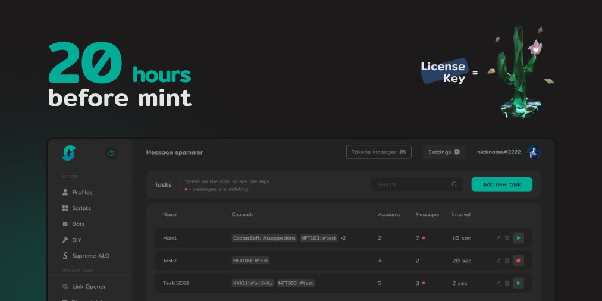Edit the Tesla12321 task

(x=498, y=283)
